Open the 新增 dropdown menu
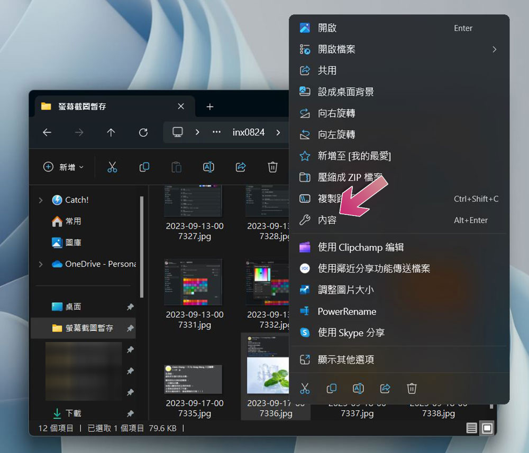Viewport: 529px width, 453px height. (63, 167)
